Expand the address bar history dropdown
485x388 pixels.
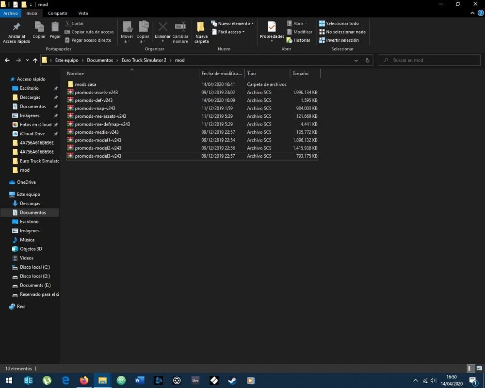(356, 60)
